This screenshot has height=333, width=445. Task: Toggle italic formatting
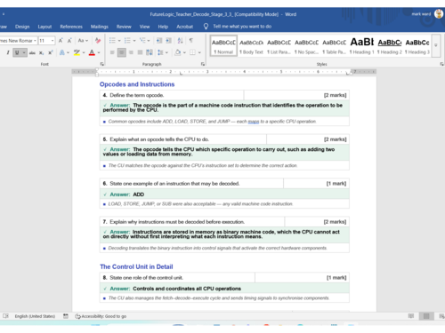[x=8, y=52]
